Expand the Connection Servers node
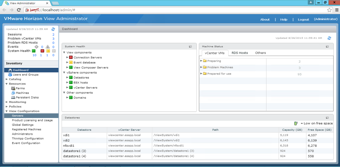 tap(67, 57)
